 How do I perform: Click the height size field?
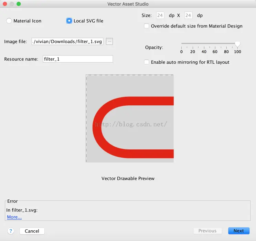(188, 15)
